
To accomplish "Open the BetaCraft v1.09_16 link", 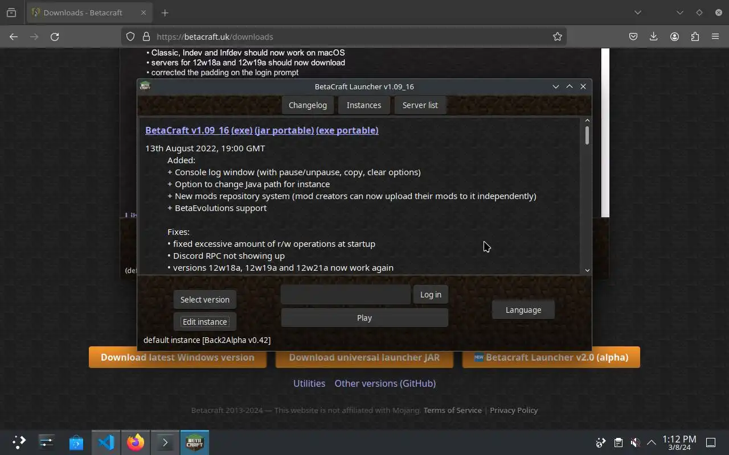I will 187,130.
